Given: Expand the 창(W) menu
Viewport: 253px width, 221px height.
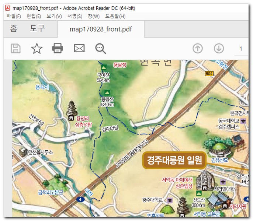Looking at the screenshot, I should pos(93,16).
